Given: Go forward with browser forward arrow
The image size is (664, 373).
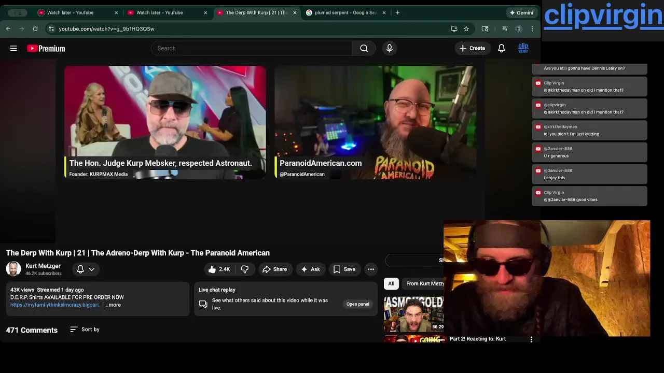Looking at the screenshot, I should (x=22, y=29).
